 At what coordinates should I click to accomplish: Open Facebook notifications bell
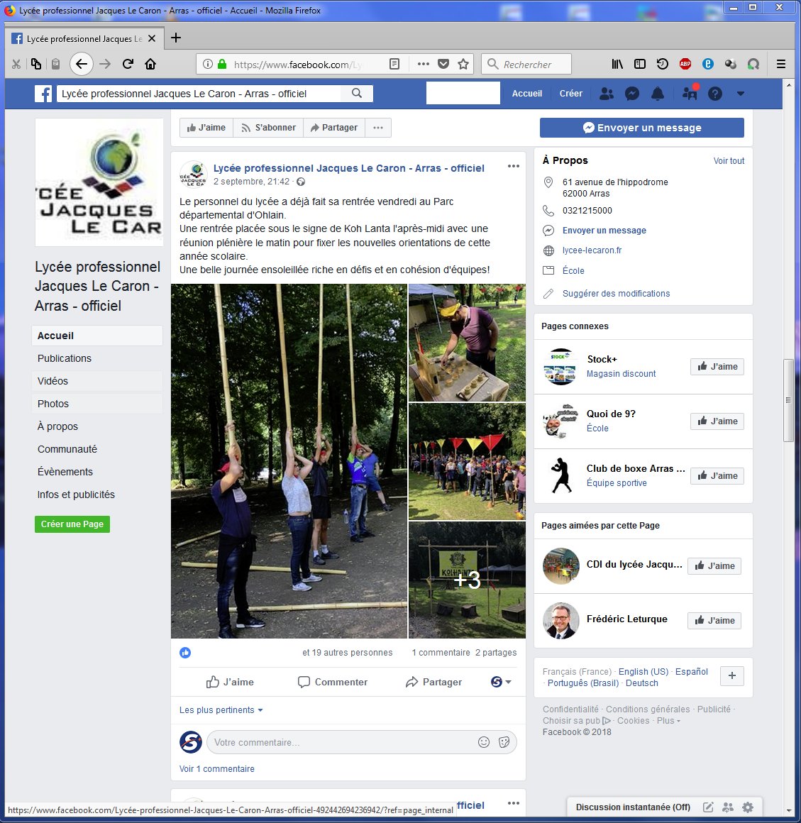pyautogui.click(x=657, y=94)
